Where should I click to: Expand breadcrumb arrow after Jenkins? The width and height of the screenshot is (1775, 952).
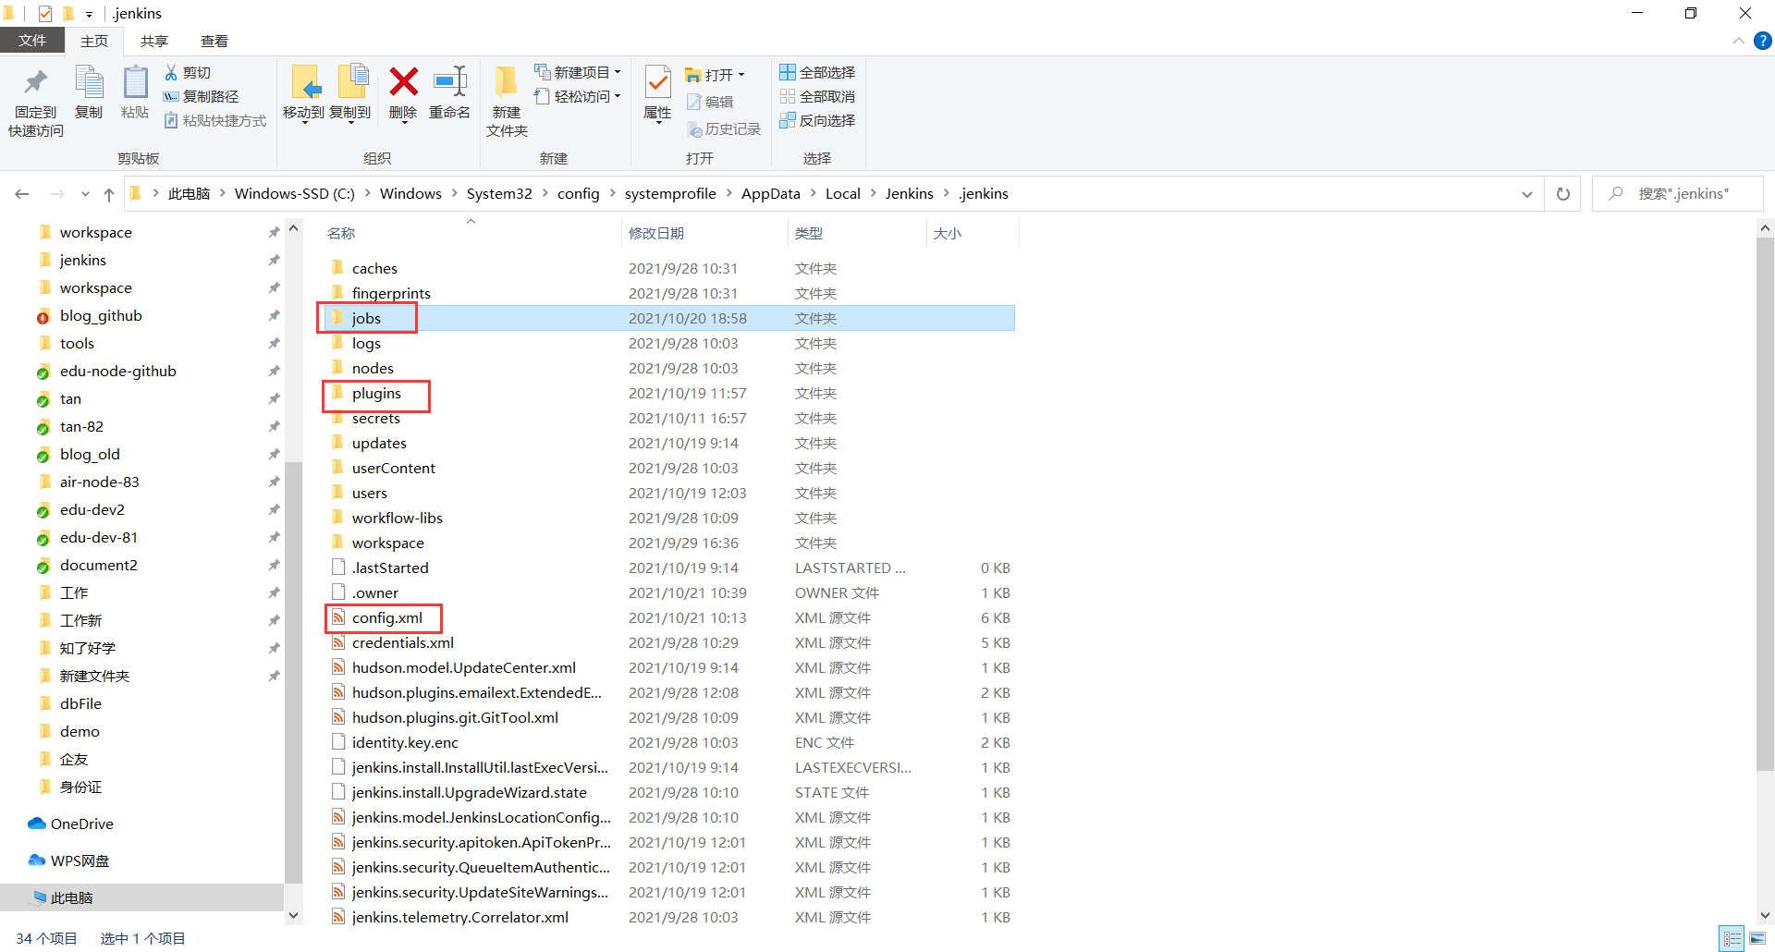(946, 193)
